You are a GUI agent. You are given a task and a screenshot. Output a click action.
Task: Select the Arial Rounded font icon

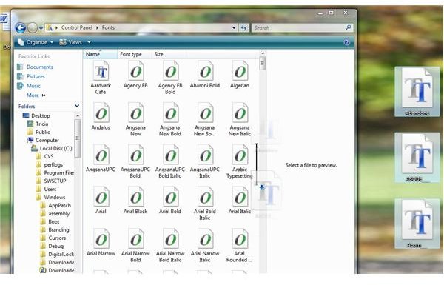tap(240, 239)
